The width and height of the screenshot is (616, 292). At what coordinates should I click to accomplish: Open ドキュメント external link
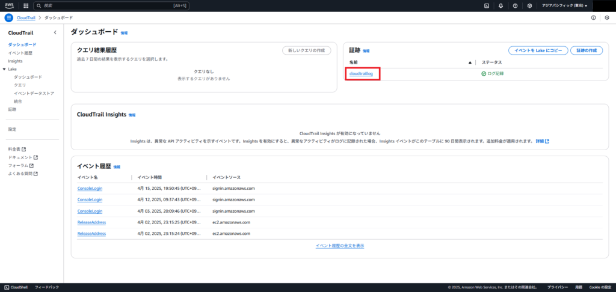coord(23,157)
